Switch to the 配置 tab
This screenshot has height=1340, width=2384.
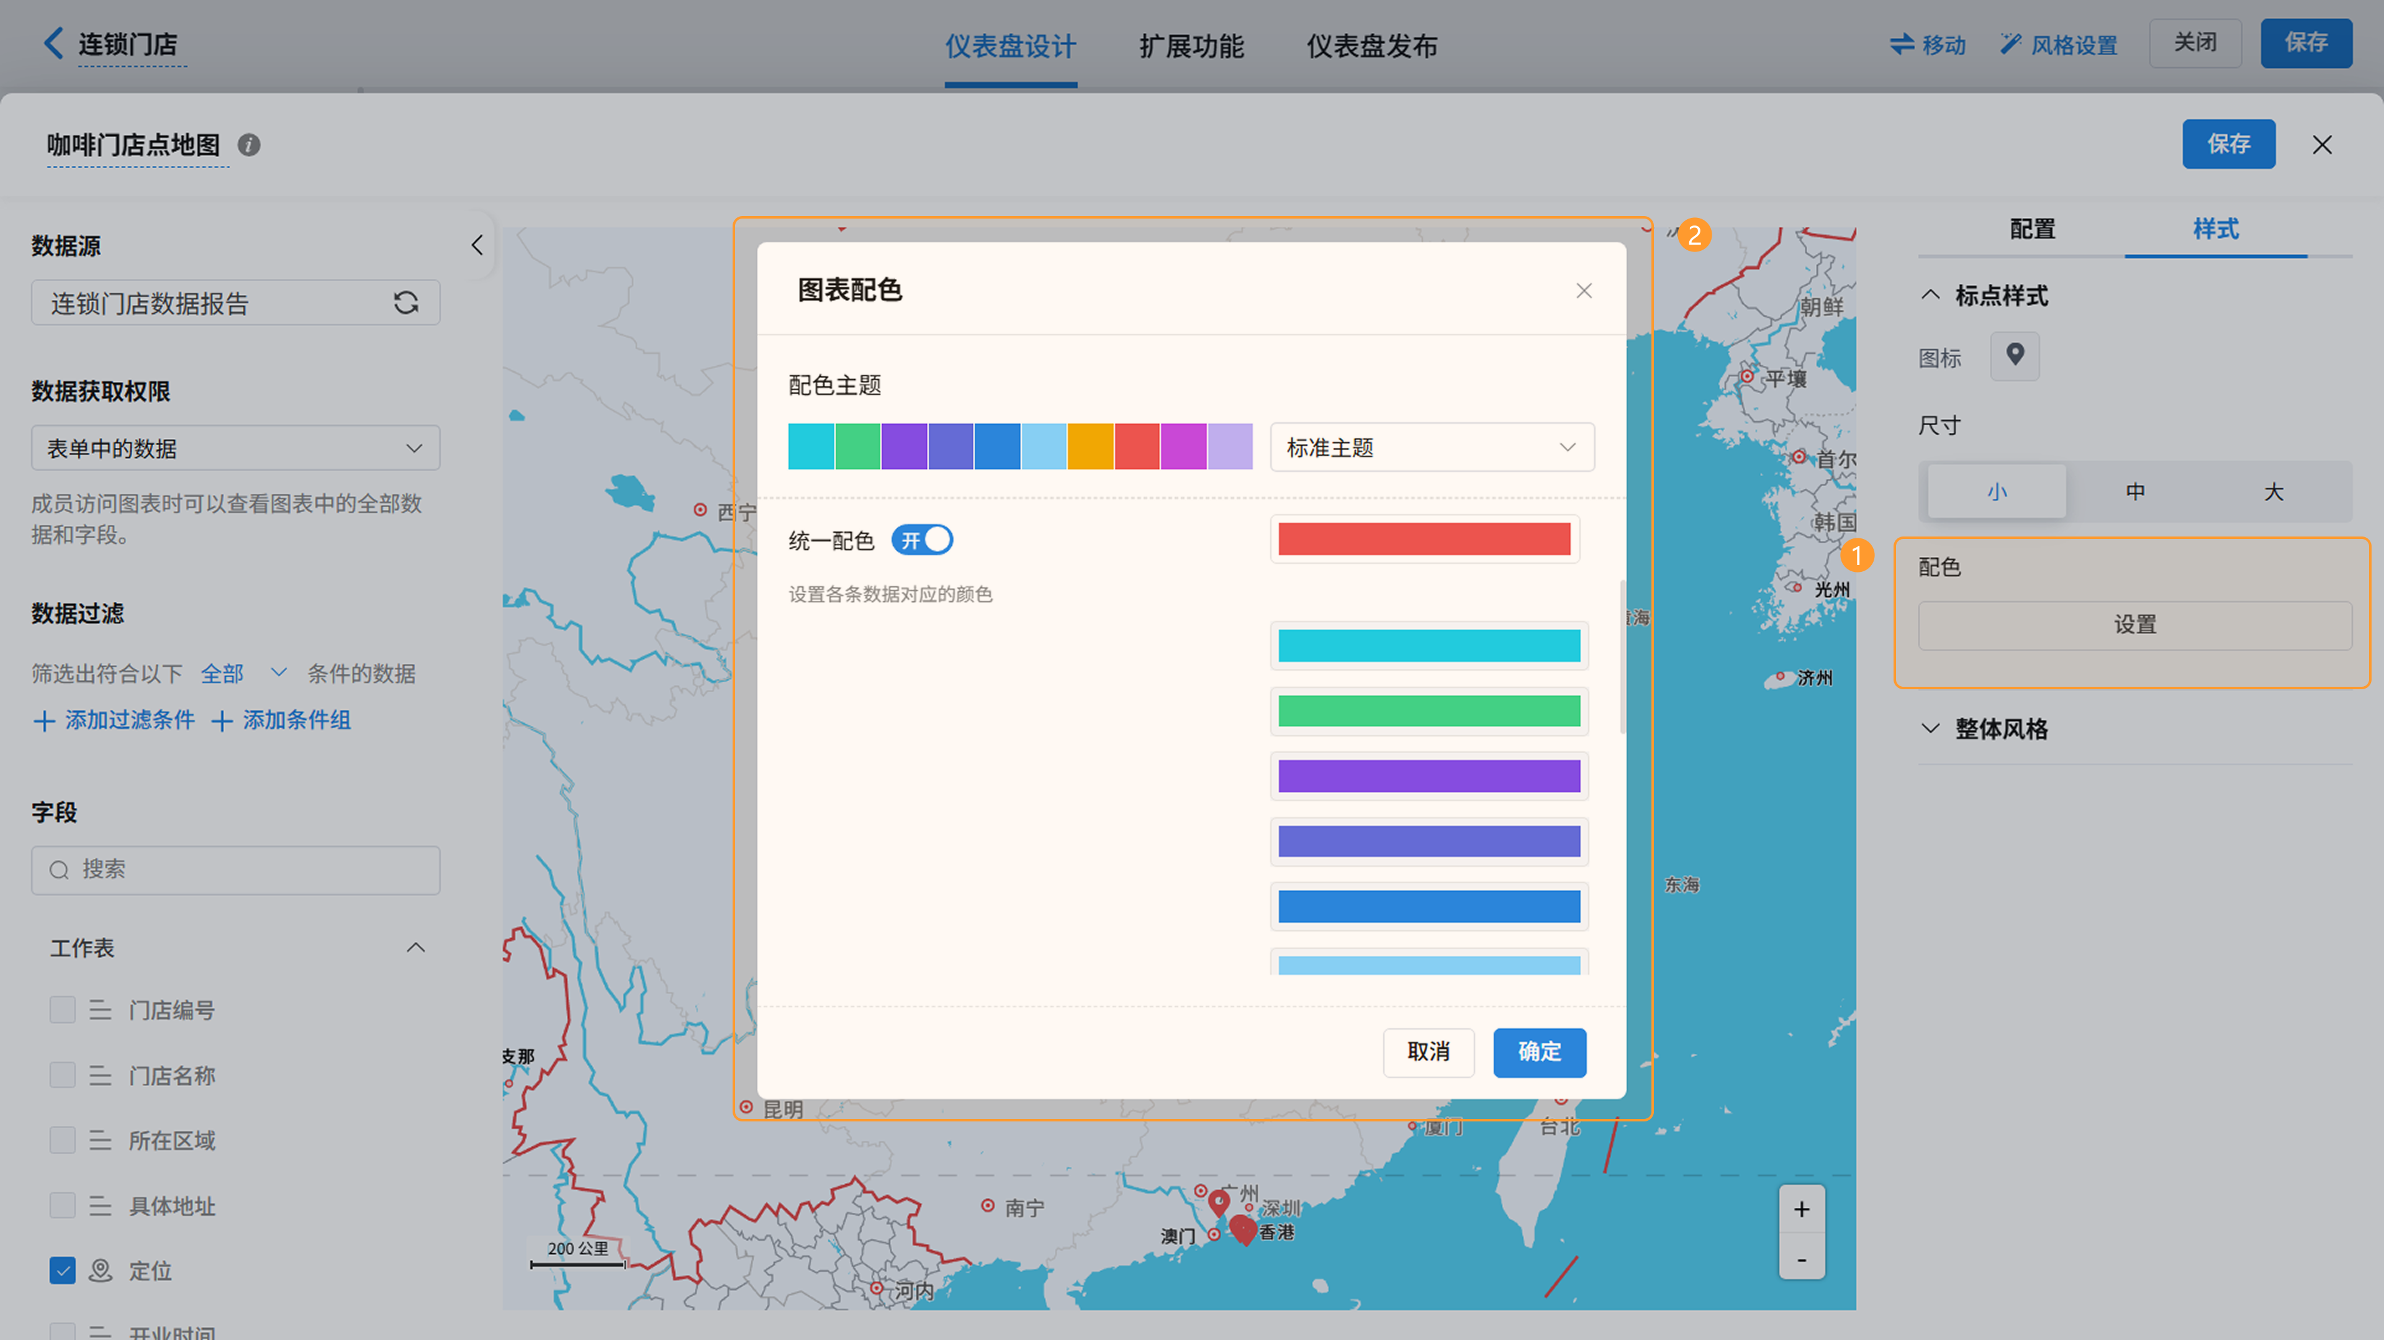coord(2031,230)
